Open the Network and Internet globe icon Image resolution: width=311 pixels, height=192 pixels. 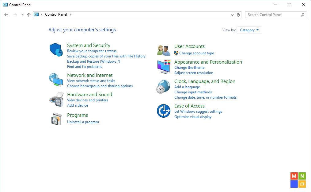(x=56, y=80)
